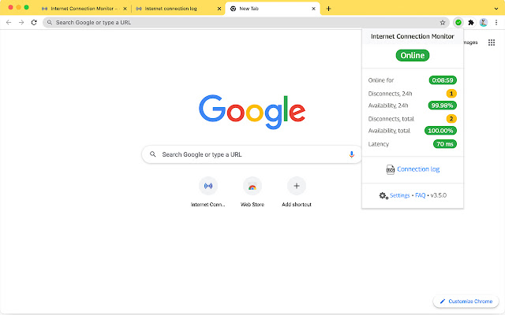Close the Internet Connection Monitor tab
Viewport: 505px width, 315px height.
[125, 9]
